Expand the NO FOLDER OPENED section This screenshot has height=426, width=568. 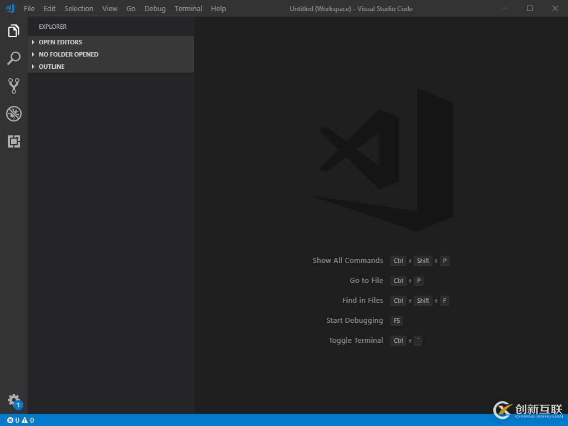68,54
